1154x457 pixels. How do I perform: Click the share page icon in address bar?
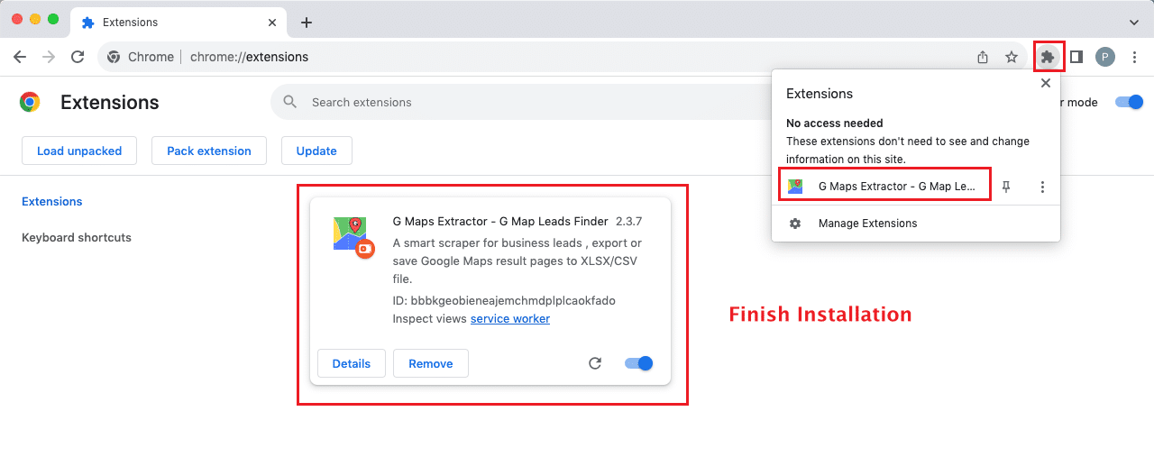pyautogui.click(x=983, y=57)
